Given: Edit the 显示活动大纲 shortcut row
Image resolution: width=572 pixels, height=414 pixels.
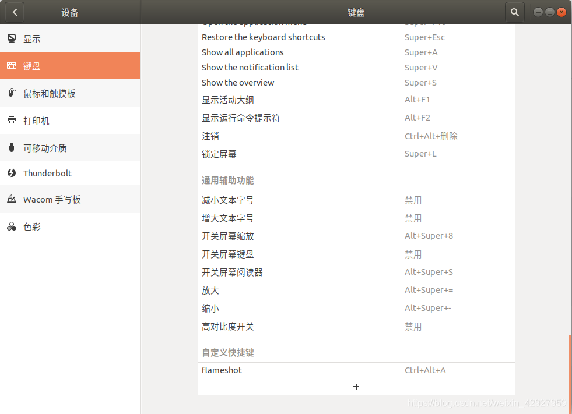Looking at the screenshot, I should 356,100.
